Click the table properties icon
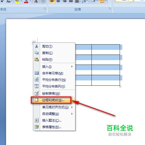145x145 pixels. (x=37, y=127)
